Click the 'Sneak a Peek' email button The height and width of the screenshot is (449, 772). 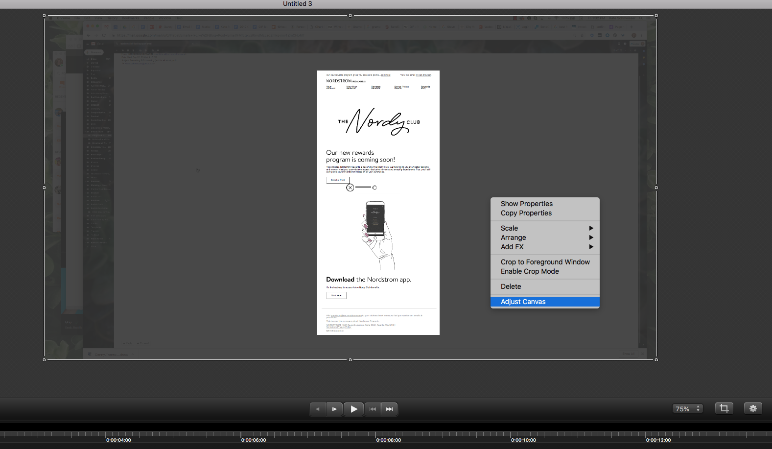coord(338,180)
